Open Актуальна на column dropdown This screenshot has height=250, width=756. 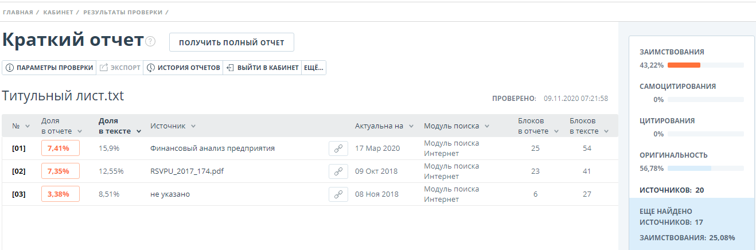411,126
